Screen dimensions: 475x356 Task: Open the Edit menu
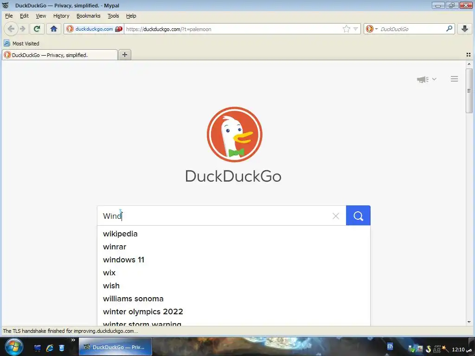point(24,16)
